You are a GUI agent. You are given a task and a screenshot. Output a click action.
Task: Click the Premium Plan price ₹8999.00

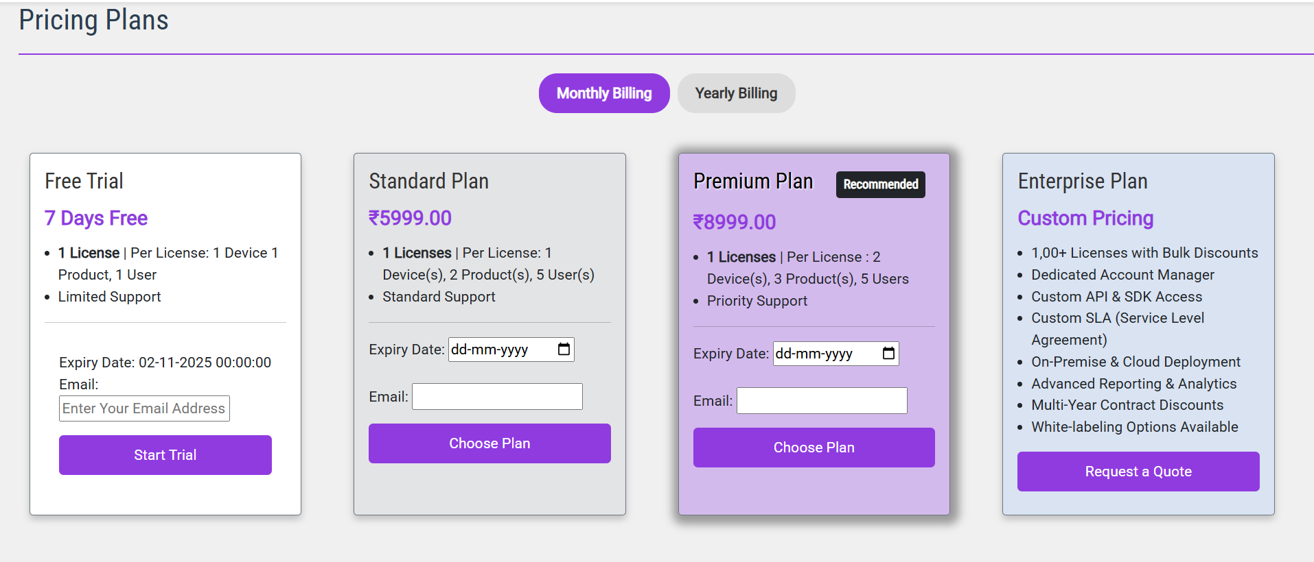coord(735,221)
